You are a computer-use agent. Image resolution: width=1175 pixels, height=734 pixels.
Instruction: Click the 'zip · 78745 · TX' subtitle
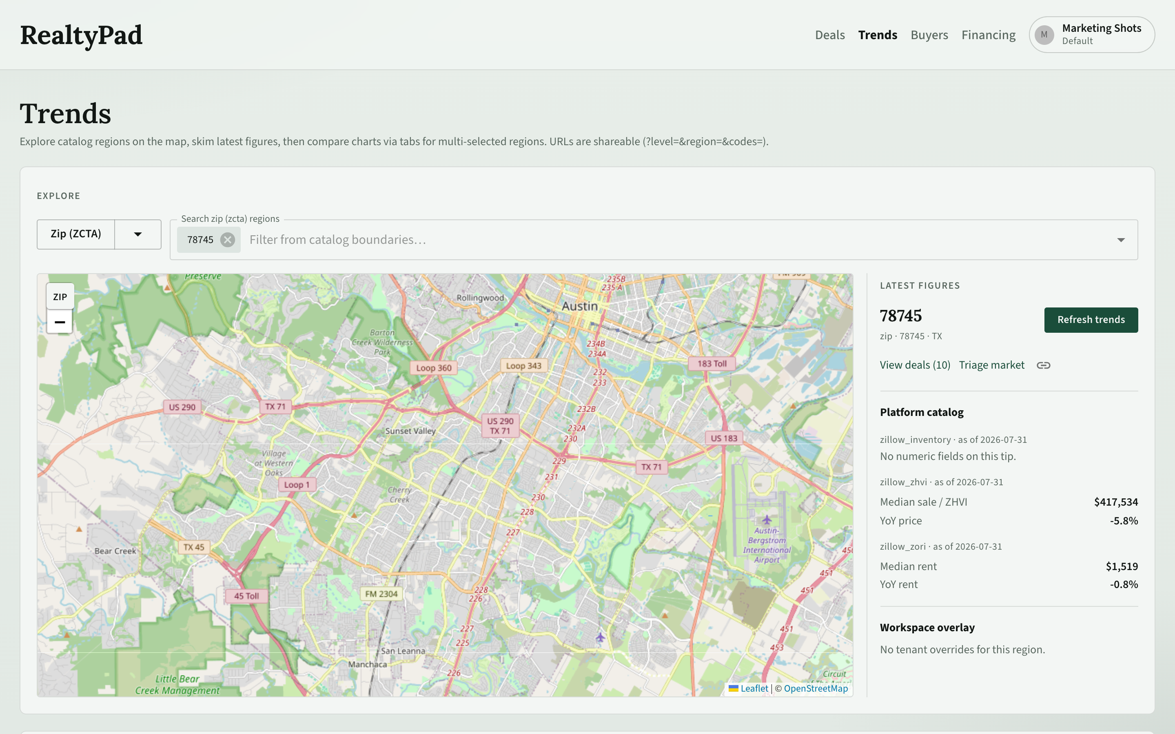910,336
